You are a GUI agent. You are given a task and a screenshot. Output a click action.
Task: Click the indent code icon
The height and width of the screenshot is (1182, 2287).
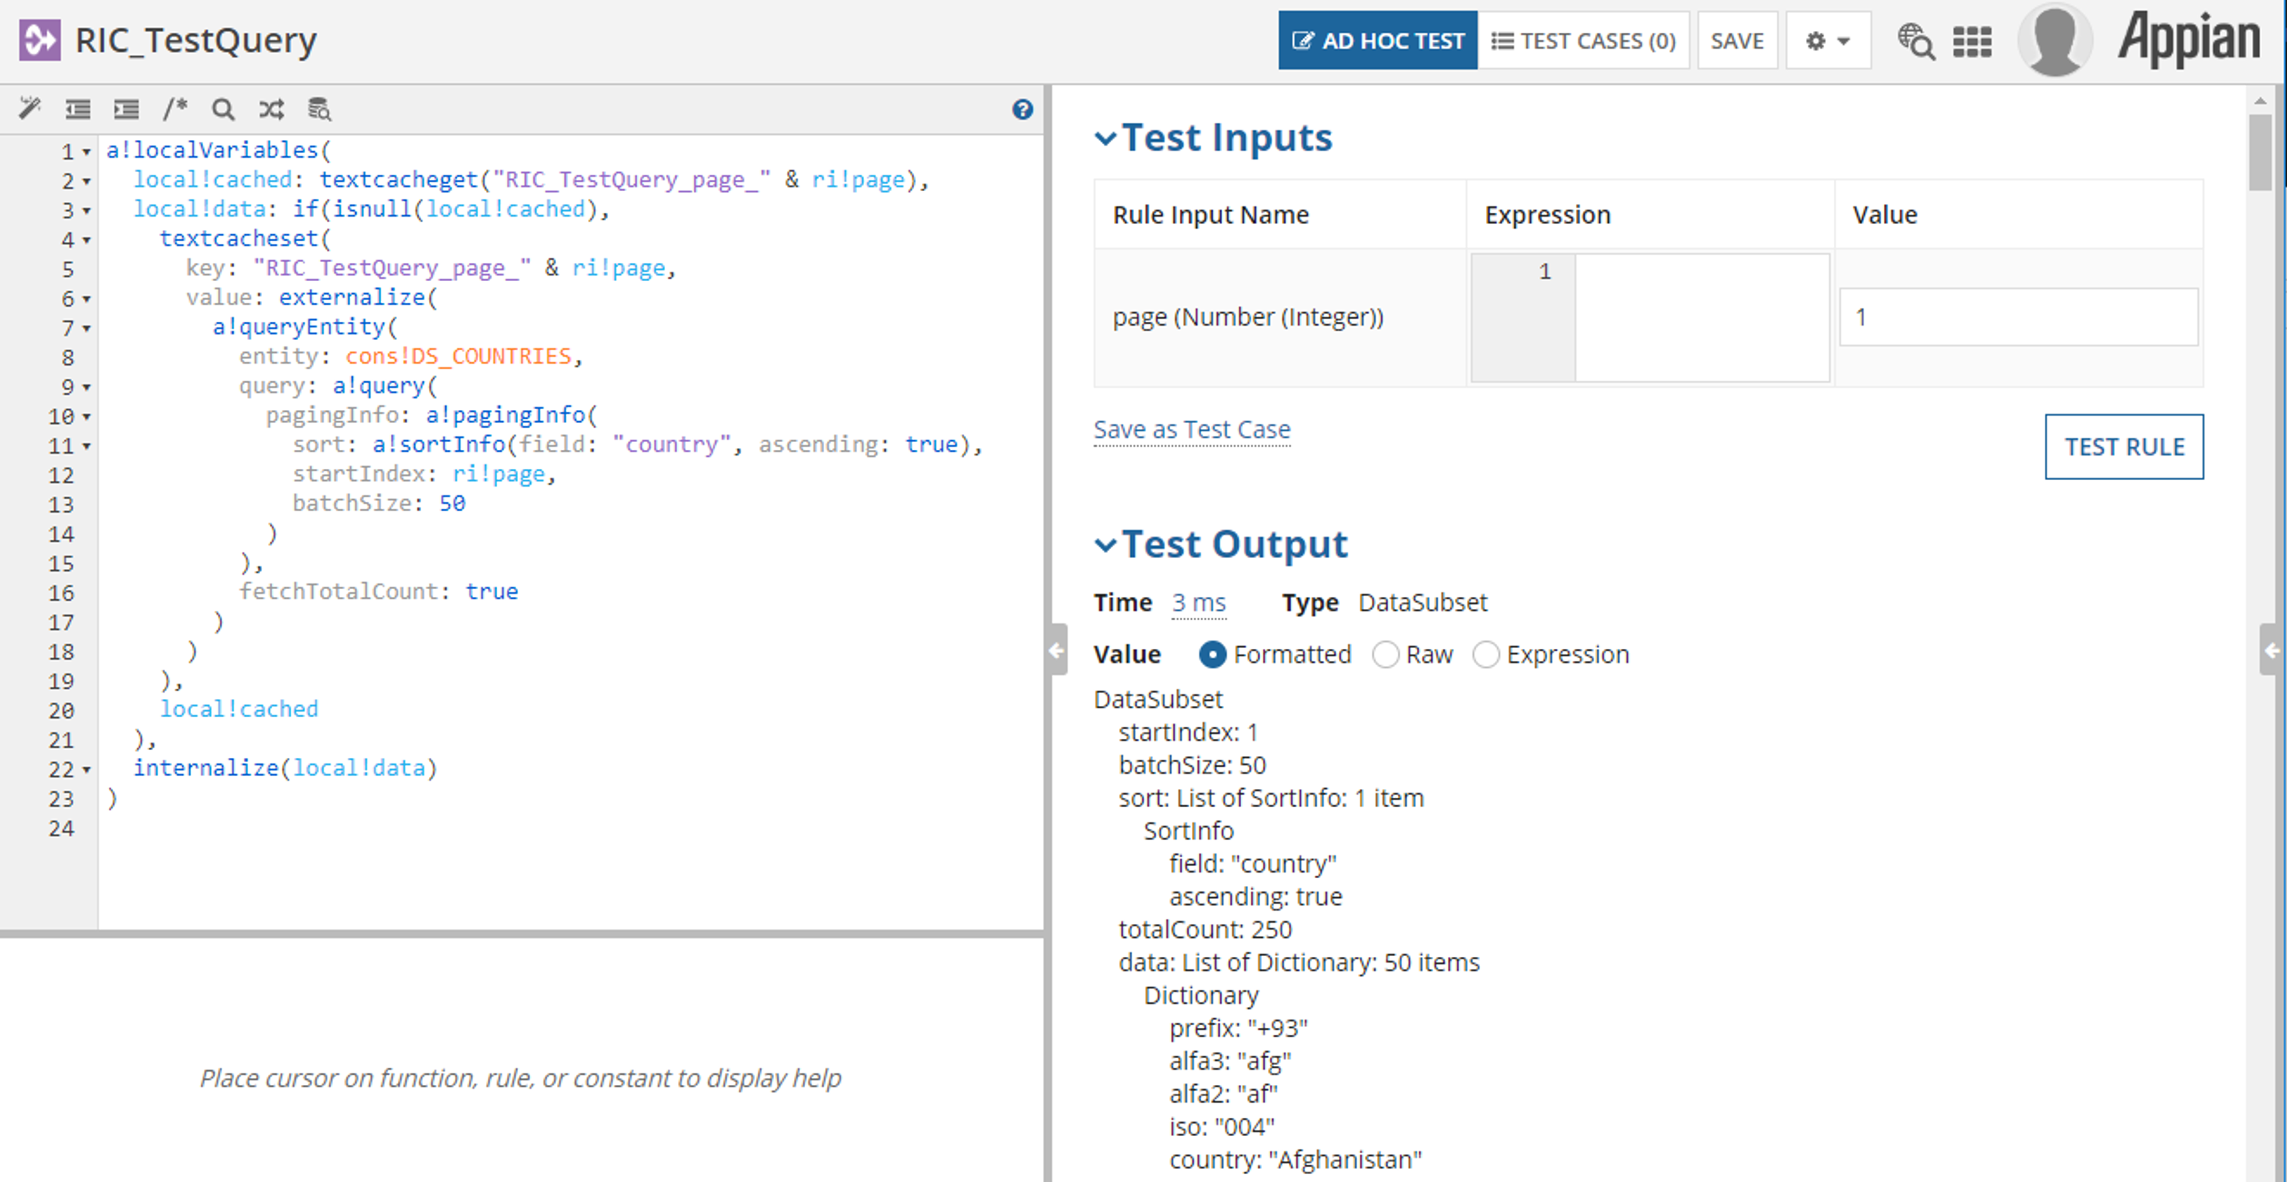(x=126, y=109)
